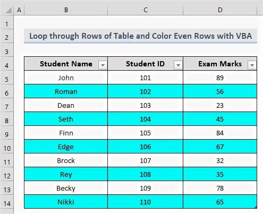Click the cell with Student ID 107
The width and height of the screenshot is (263, 214).
pyautogui.click(x=145, y=160)
